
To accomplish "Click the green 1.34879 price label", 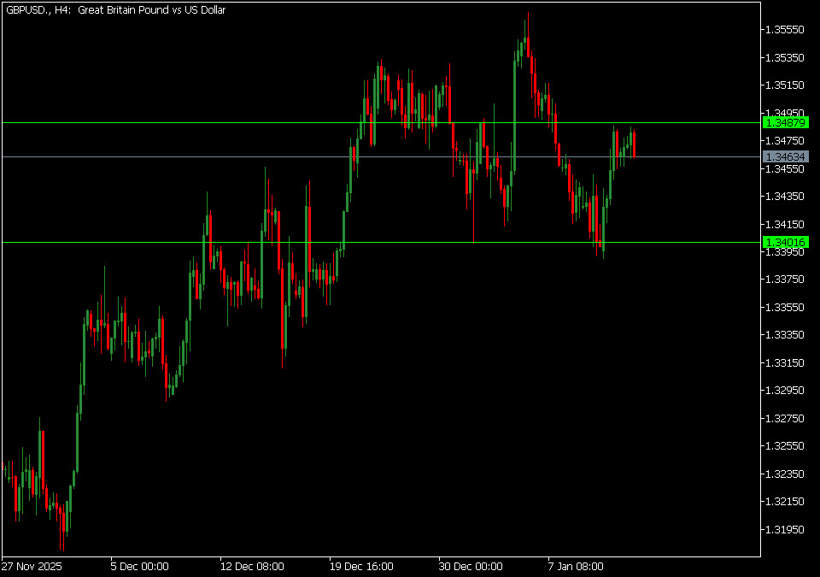I will (785, 123).
